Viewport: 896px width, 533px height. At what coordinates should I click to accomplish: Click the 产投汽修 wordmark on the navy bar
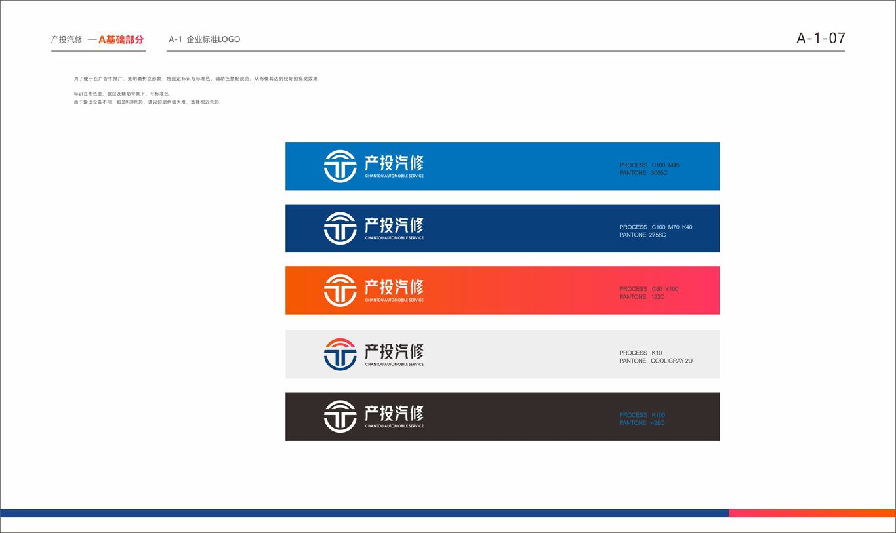[394, 224]
